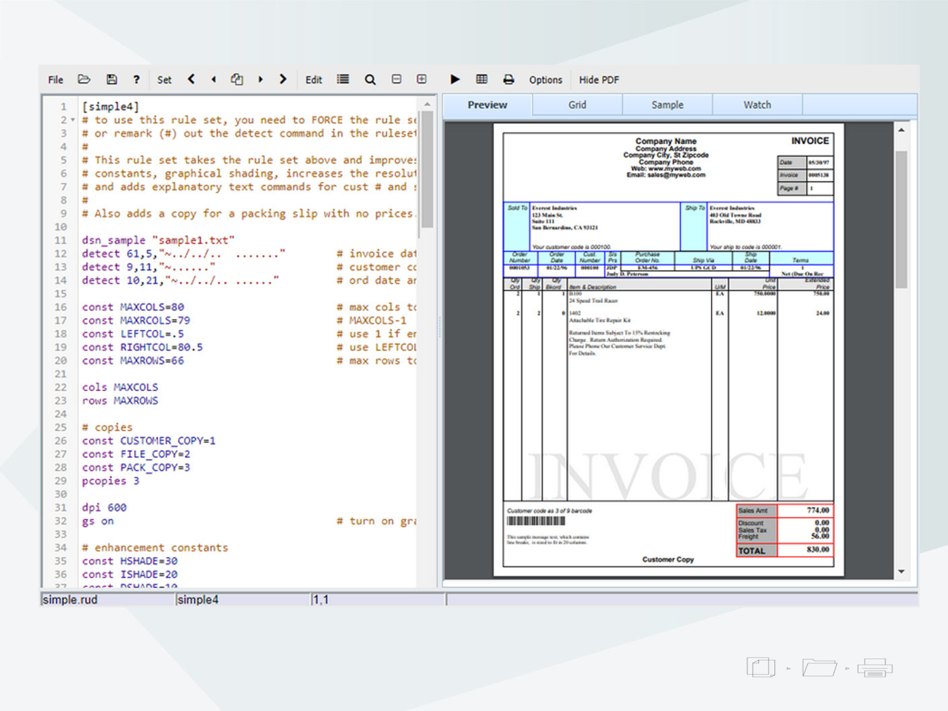Viewport: 948px width, 711px height.
Task: Click the grid table icon
Action: [481, 79]
